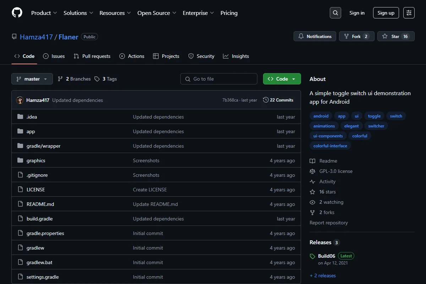Switch to the Issues tab
The width and height of the screenshot is (426, 284).
coord(54,56)
